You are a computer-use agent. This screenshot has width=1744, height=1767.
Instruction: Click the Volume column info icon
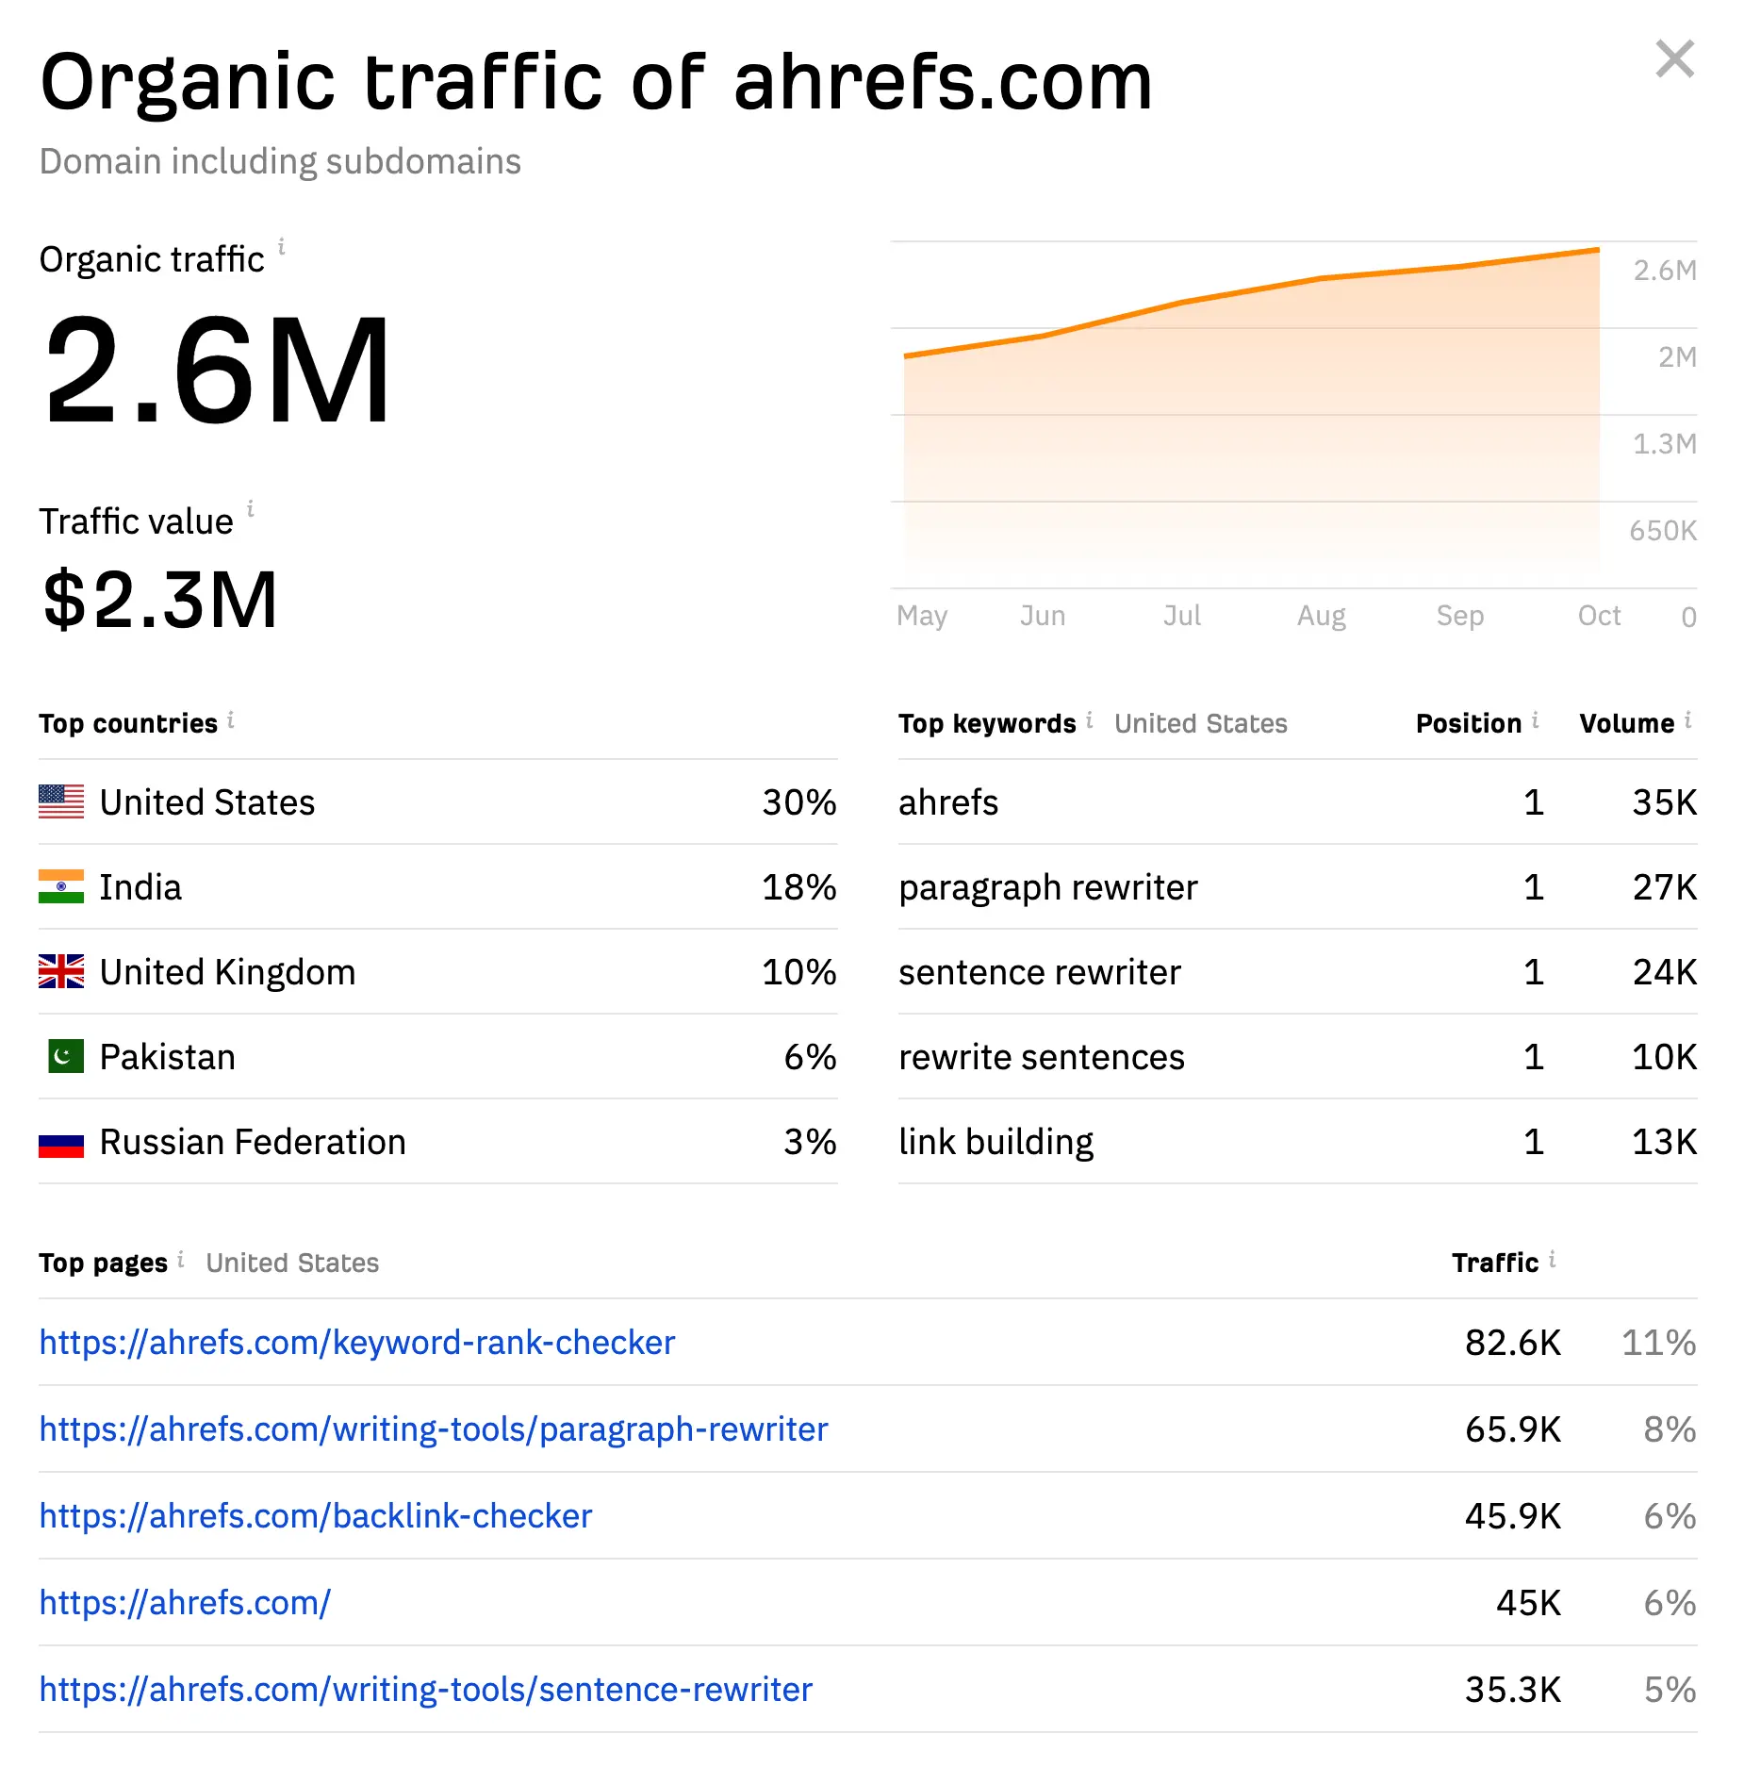(x=1687, y=720)
